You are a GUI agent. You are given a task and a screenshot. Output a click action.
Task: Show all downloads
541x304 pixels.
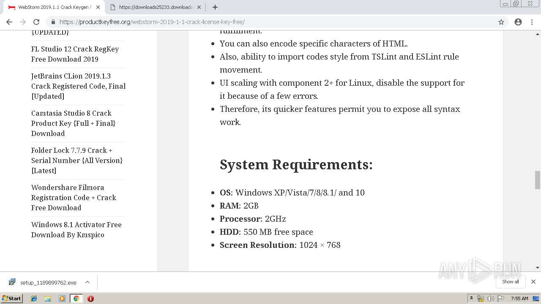tap(510, 282)
